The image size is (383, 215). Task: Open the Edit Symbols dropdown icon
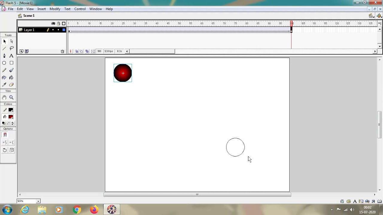379,16
